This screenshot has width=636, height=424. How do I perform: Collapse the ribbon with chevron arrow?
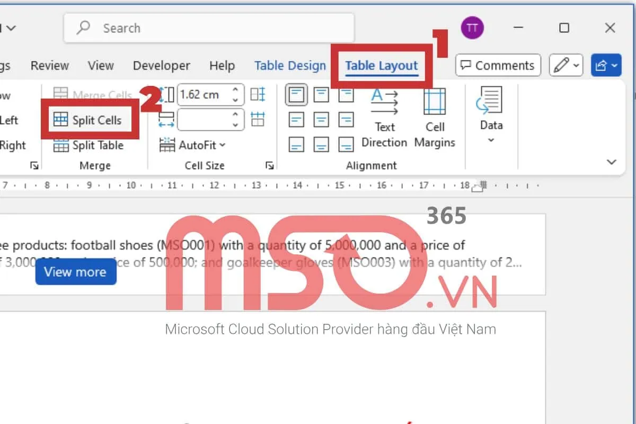612,162
